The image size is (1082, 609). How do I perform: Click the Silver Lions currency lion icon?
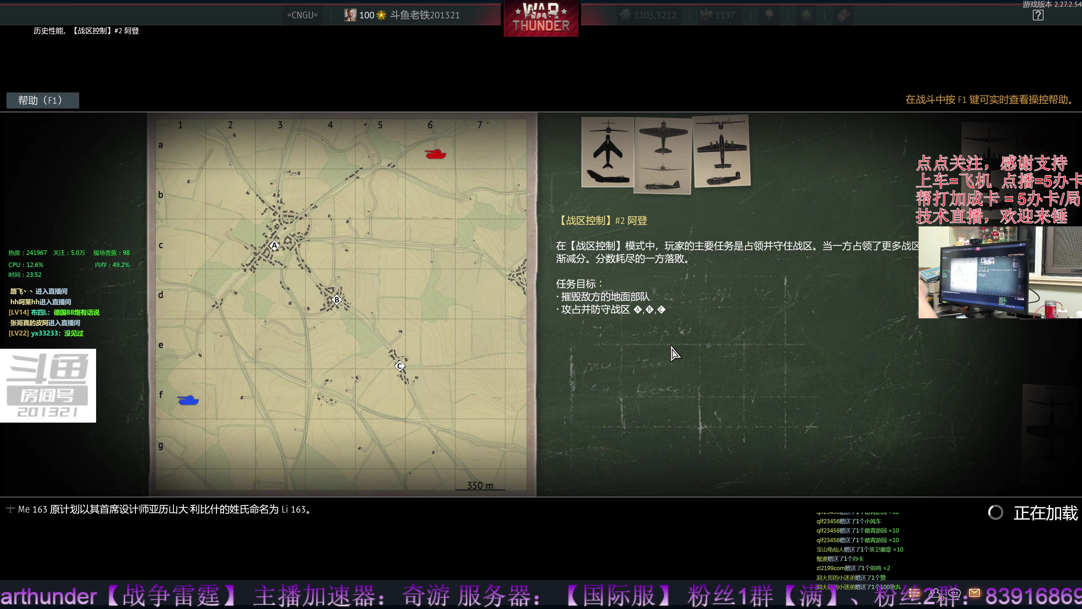pos(626,15)
